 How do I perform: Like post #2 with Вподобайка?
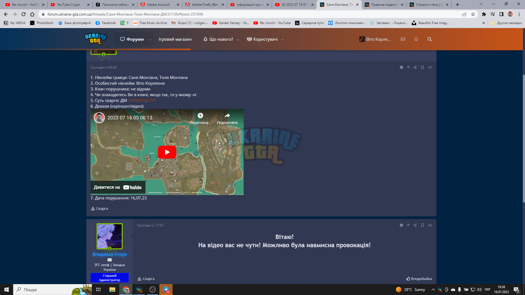pos(419,279)
